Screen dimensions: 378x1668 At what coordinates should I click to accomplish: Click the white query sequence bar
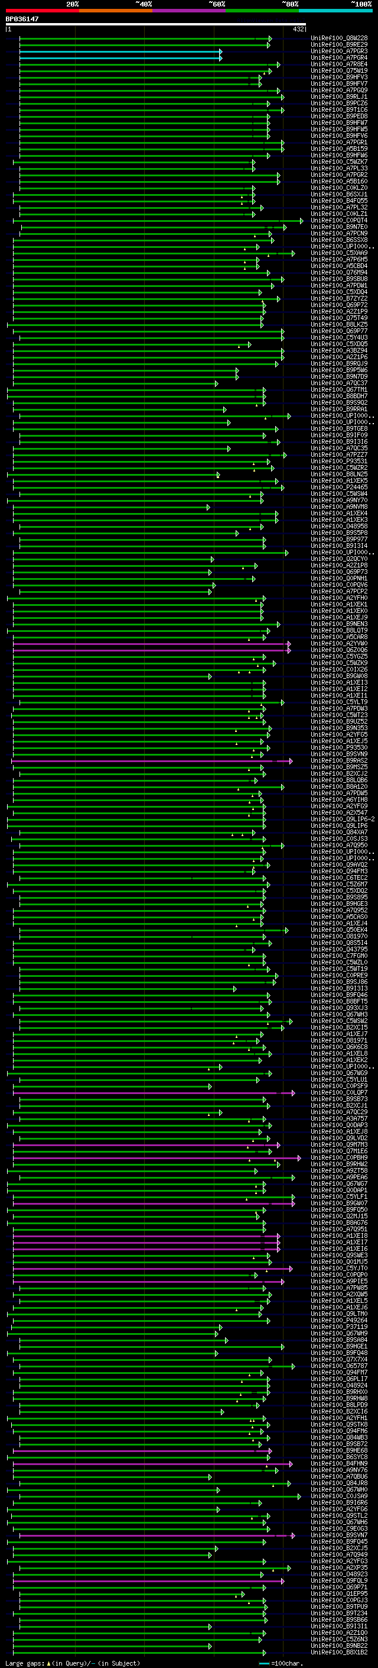156,25
